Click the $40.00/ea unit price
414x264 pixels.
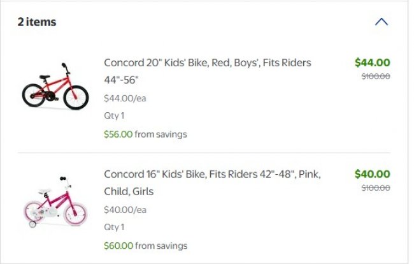(x=125, y=210)
